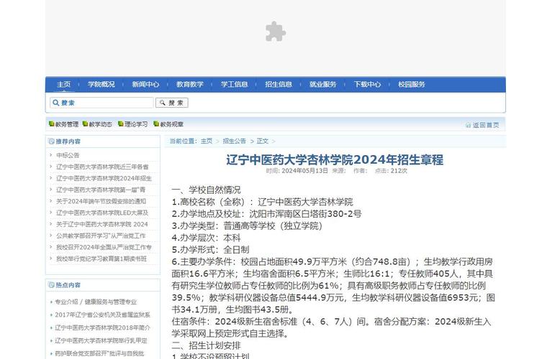
Task: Open 辽宁中医药大学杏林学院举行乳甲定 link
Action: click(x=101, y=341)
